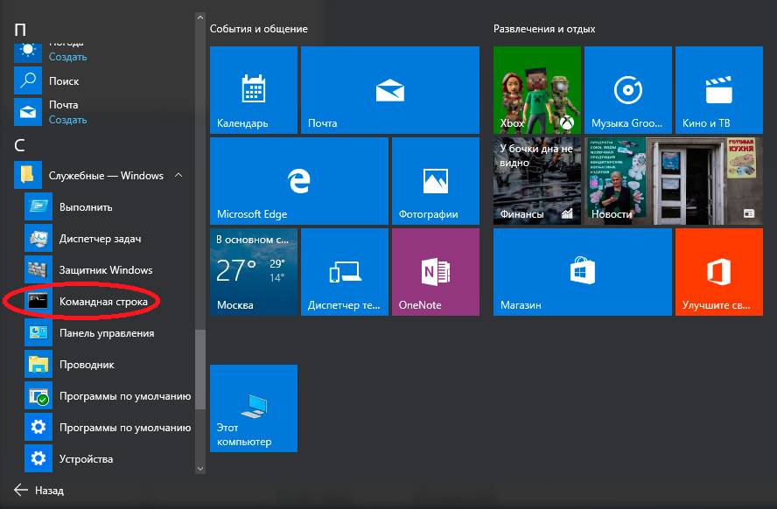Click Создать link under Почта
Image resolution: width=777 pixels, height=509 pixels.
click(x=67, y=120)
